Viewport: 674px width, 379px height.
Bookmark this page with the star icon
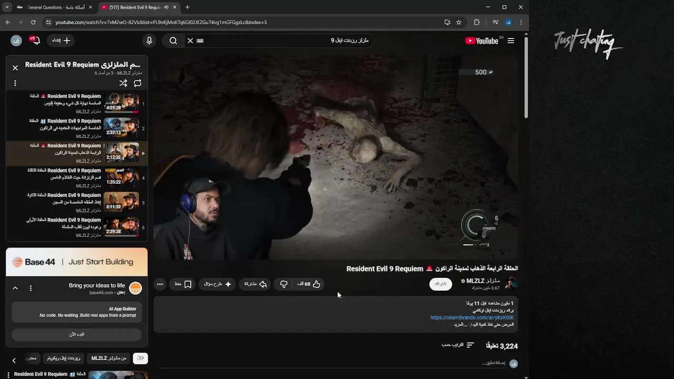[x=459, y=22]
